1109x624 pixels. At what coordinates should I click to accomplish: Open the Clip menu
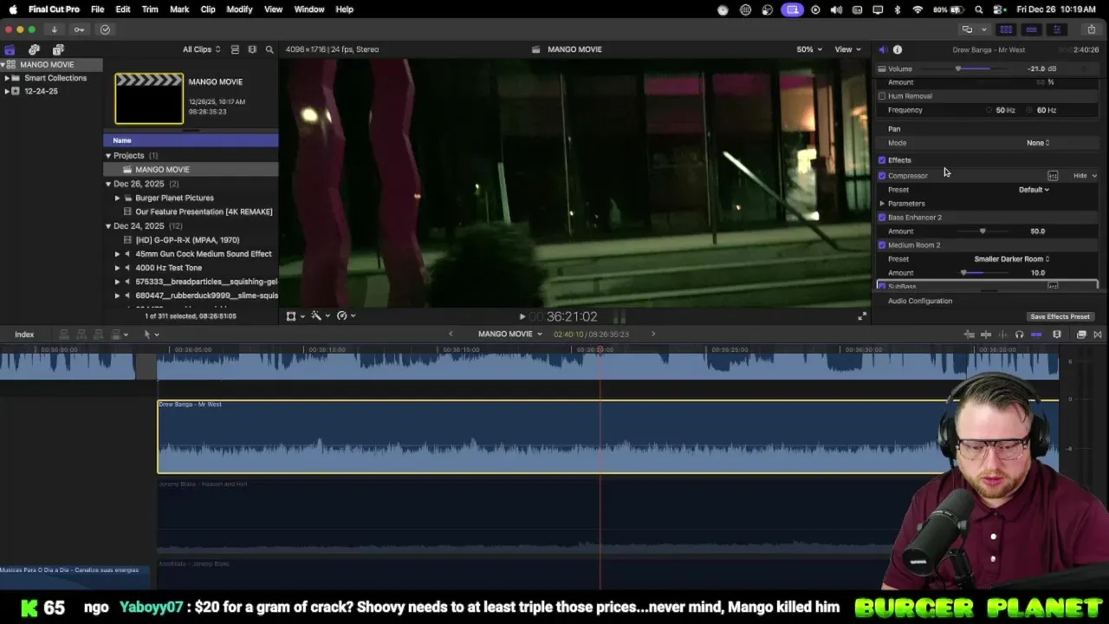(x=208, y=10)
